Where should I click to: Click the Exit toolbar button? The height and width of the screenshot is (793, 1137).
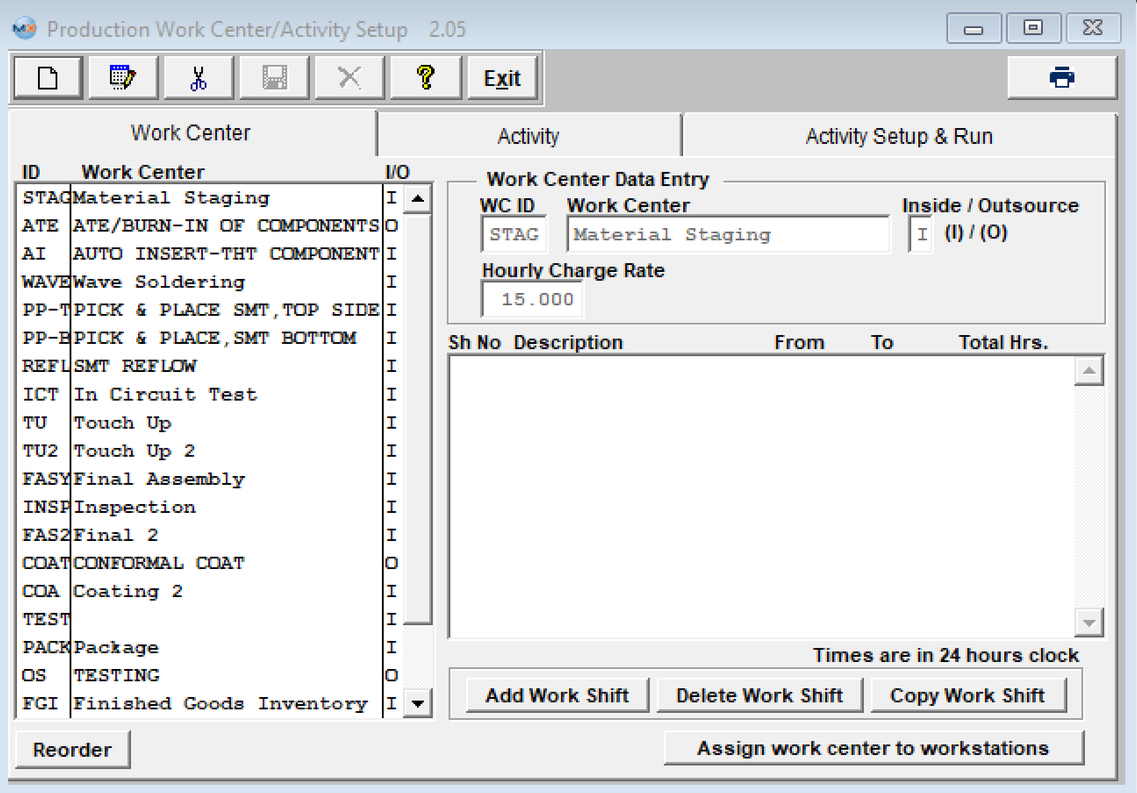pos(502,78)
